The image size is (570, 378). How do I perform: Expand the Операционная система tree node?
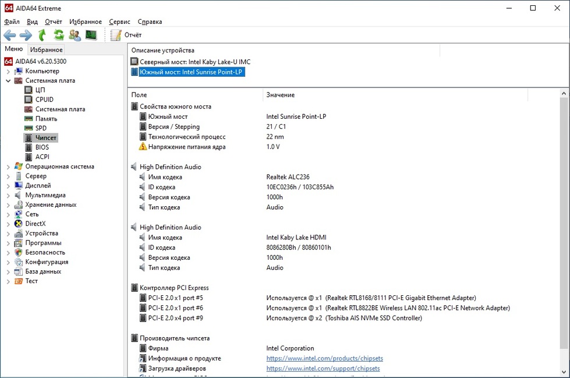tap(8, 167)
